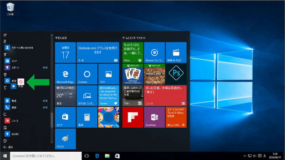285x160 pixels.
Task: Click the ひ letter header in app list
Action: (x=5, y=141)
